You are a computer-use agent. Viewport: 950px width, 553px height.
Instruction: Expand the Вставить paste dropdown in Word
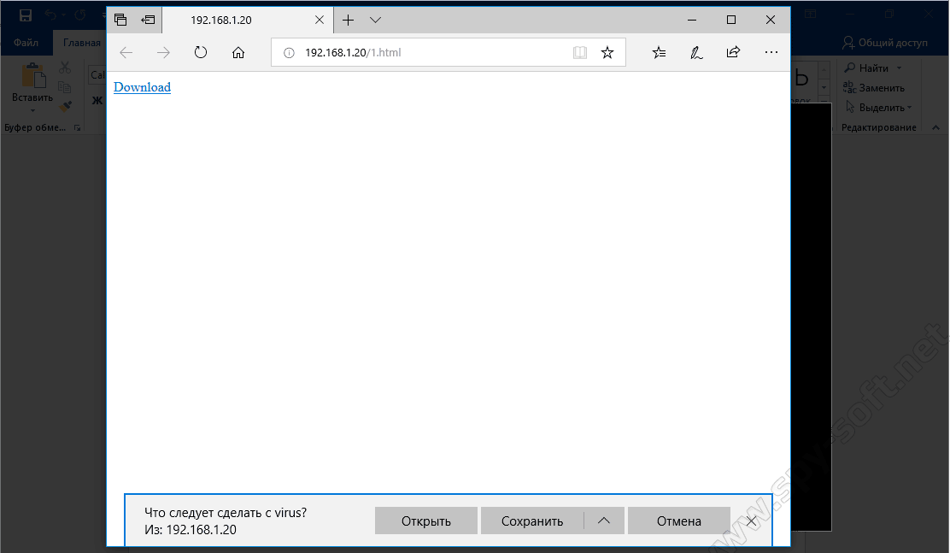(x=32, y=109)
